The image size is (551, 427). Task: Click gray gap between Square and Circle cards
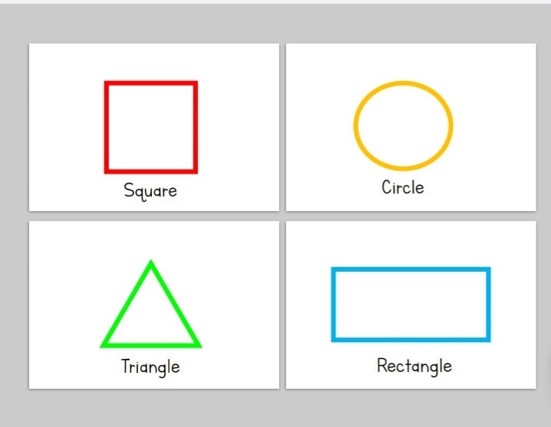coord(283,127)
